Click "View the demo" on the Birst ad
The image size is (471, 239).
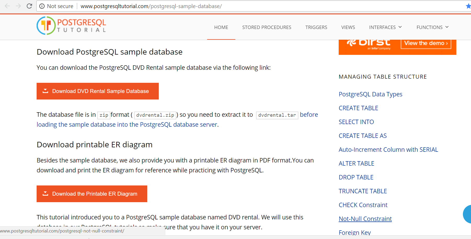[x=425, y=43]
